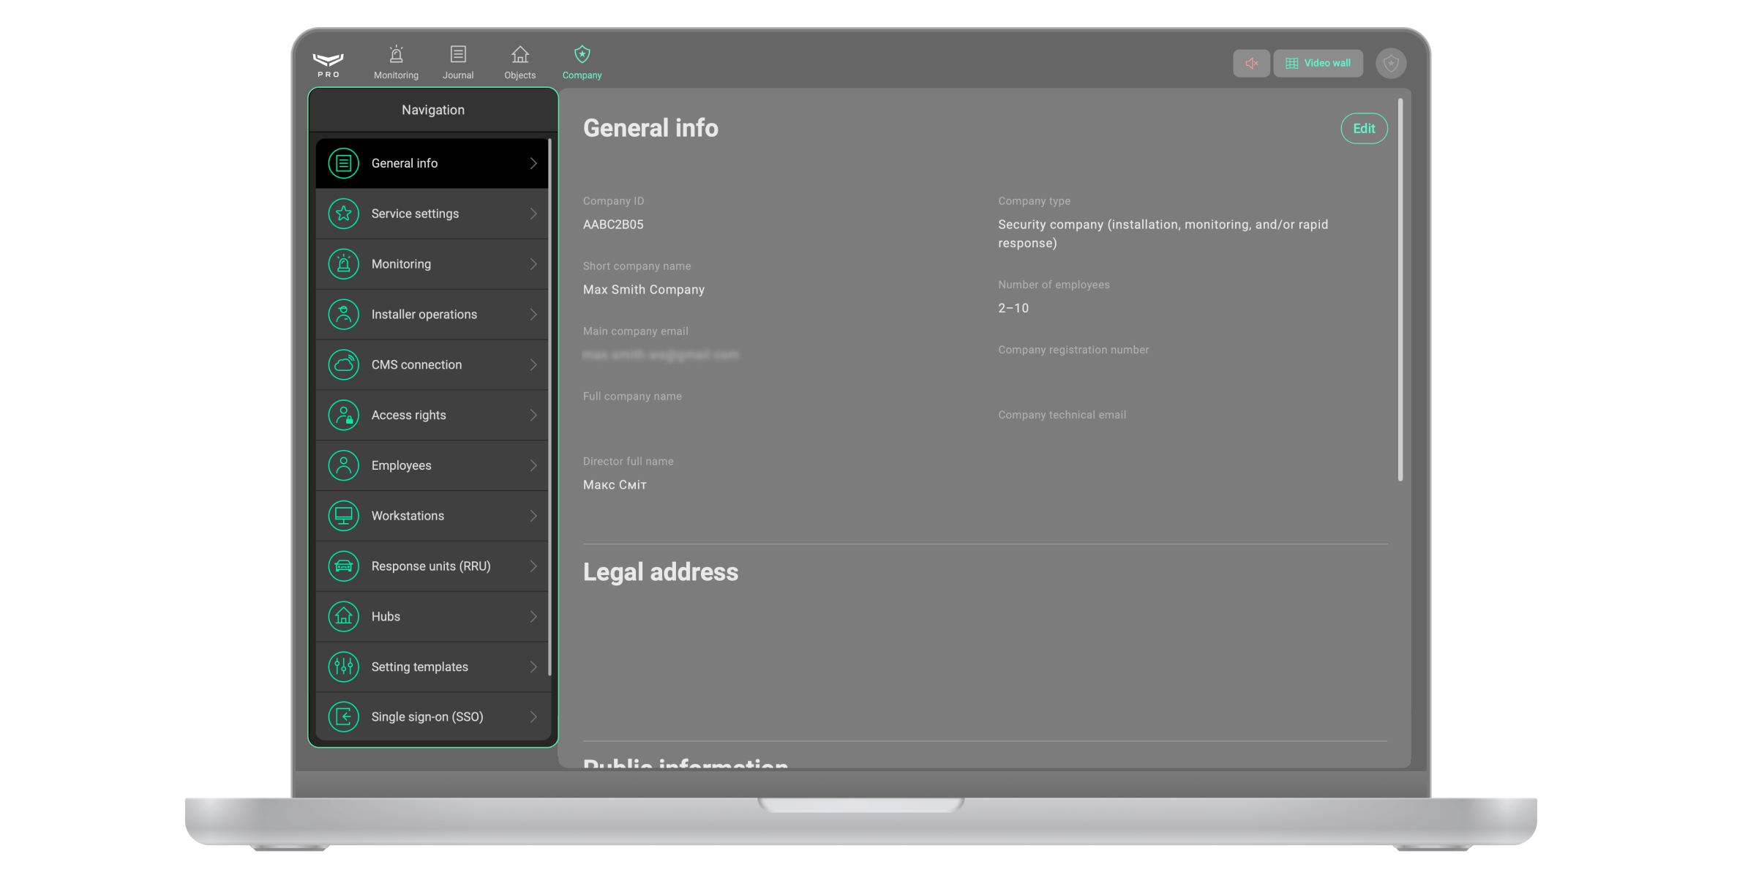The image size is (1756, 878).
Task: Expand Service settings chevron arrow
Action: click(x=533, y=214)
